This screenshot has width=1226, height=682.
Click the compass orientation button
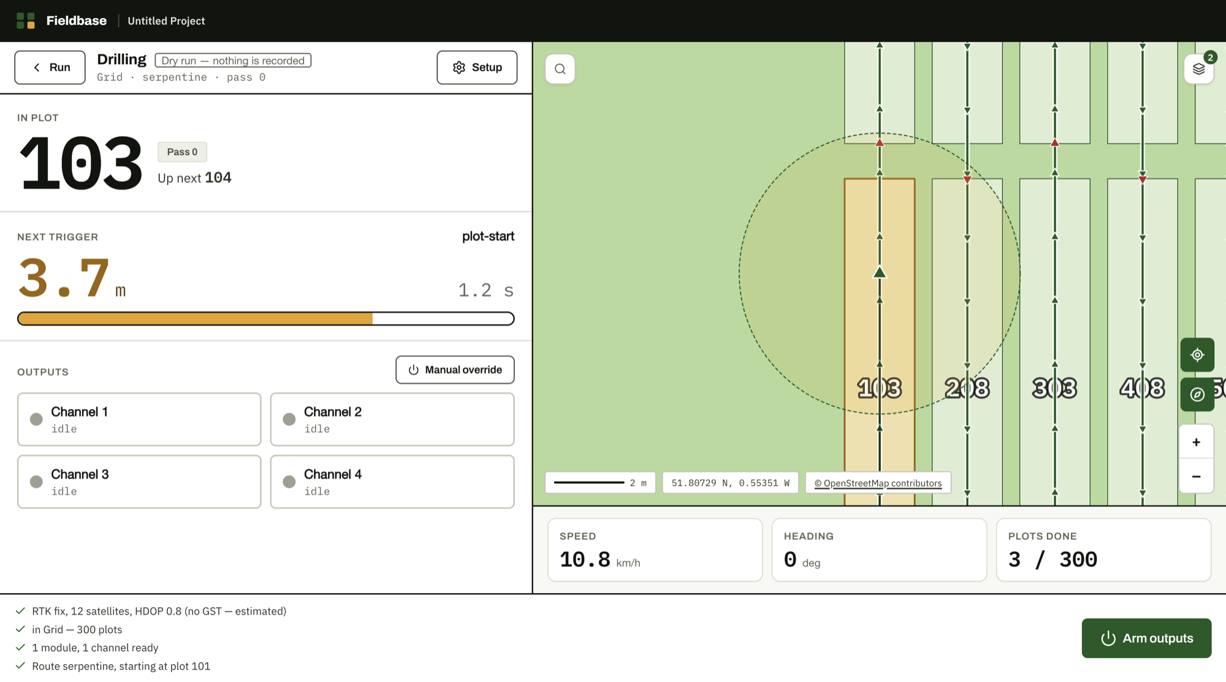click(x=1197, y=394)
